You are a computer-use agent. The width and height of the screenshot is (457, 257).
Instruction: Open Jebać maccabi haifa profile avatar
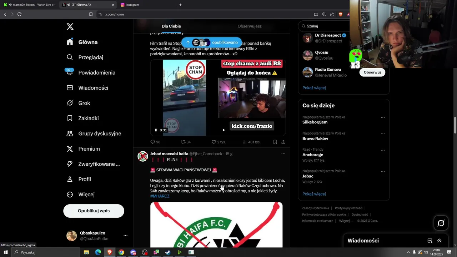point(143,156)
